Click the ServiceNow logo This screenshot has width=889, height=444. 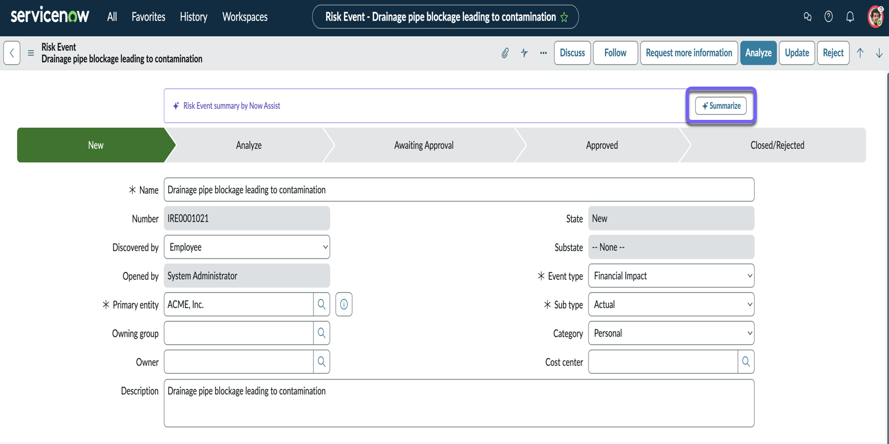point(50,16)
